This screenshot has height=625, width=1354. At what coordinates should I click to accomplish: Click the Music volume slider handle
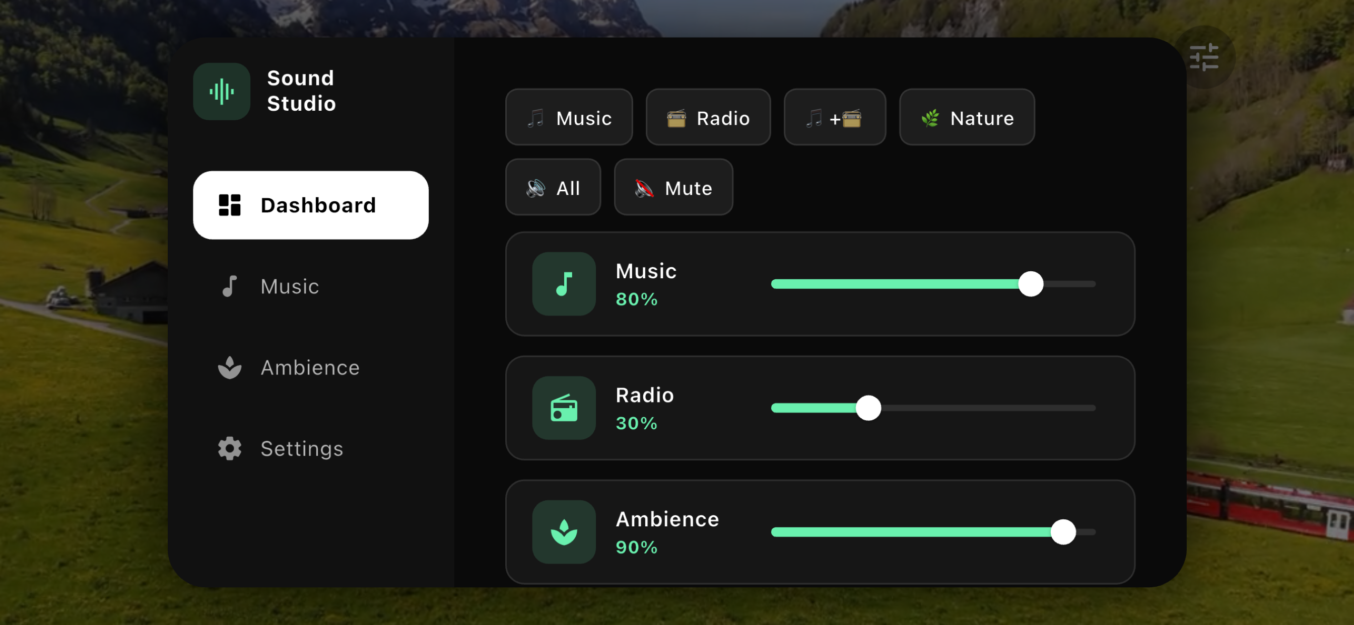(x=1030, y=284)
